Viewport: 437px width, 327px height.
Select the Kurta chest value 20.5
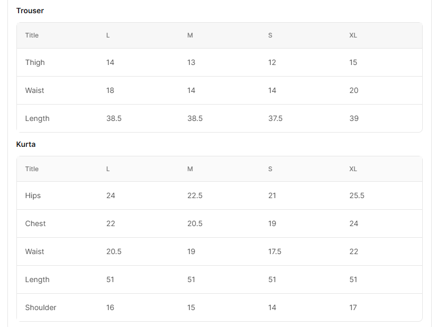195,223
